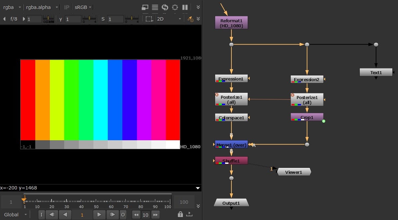Image resolution: width=398 pixels, height=220 pixels.
Task: Open the rgba.alpha channel dropdown
Action: (x=42, y=7)
